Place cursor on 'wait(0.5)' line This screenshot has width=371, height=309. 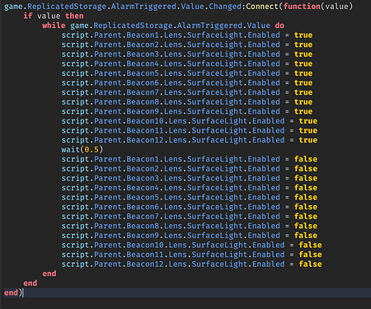pyautogui.click(x=82, y=150)
